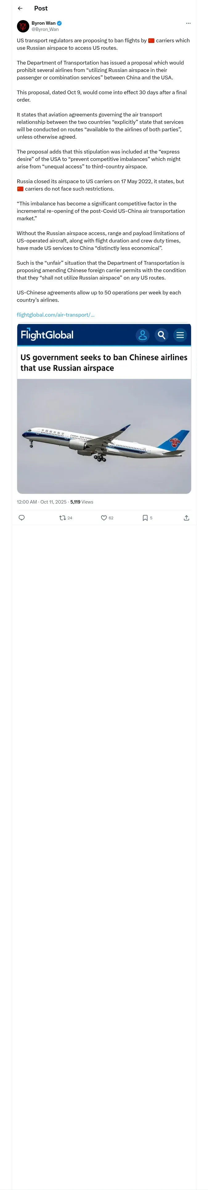Like the post with heart icon
The height and width of the screenshot is (1190, 208).
(x=104, y=518)
